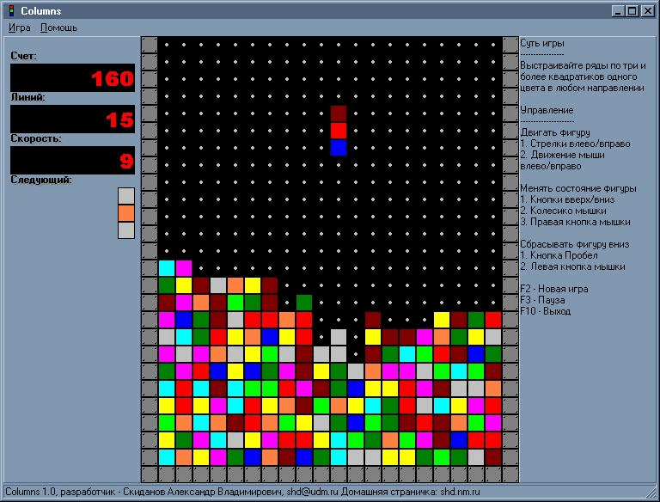Click the shd.nm.ru homepage text in status bar
The width and height of the screenshot is (660, 502).
[x=454, y=493]
